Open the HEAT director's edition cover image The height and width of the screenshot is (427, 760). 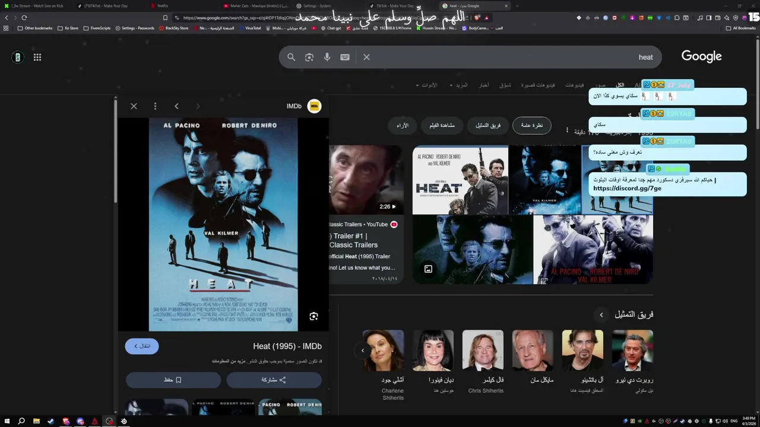click(x=460, y=180)
